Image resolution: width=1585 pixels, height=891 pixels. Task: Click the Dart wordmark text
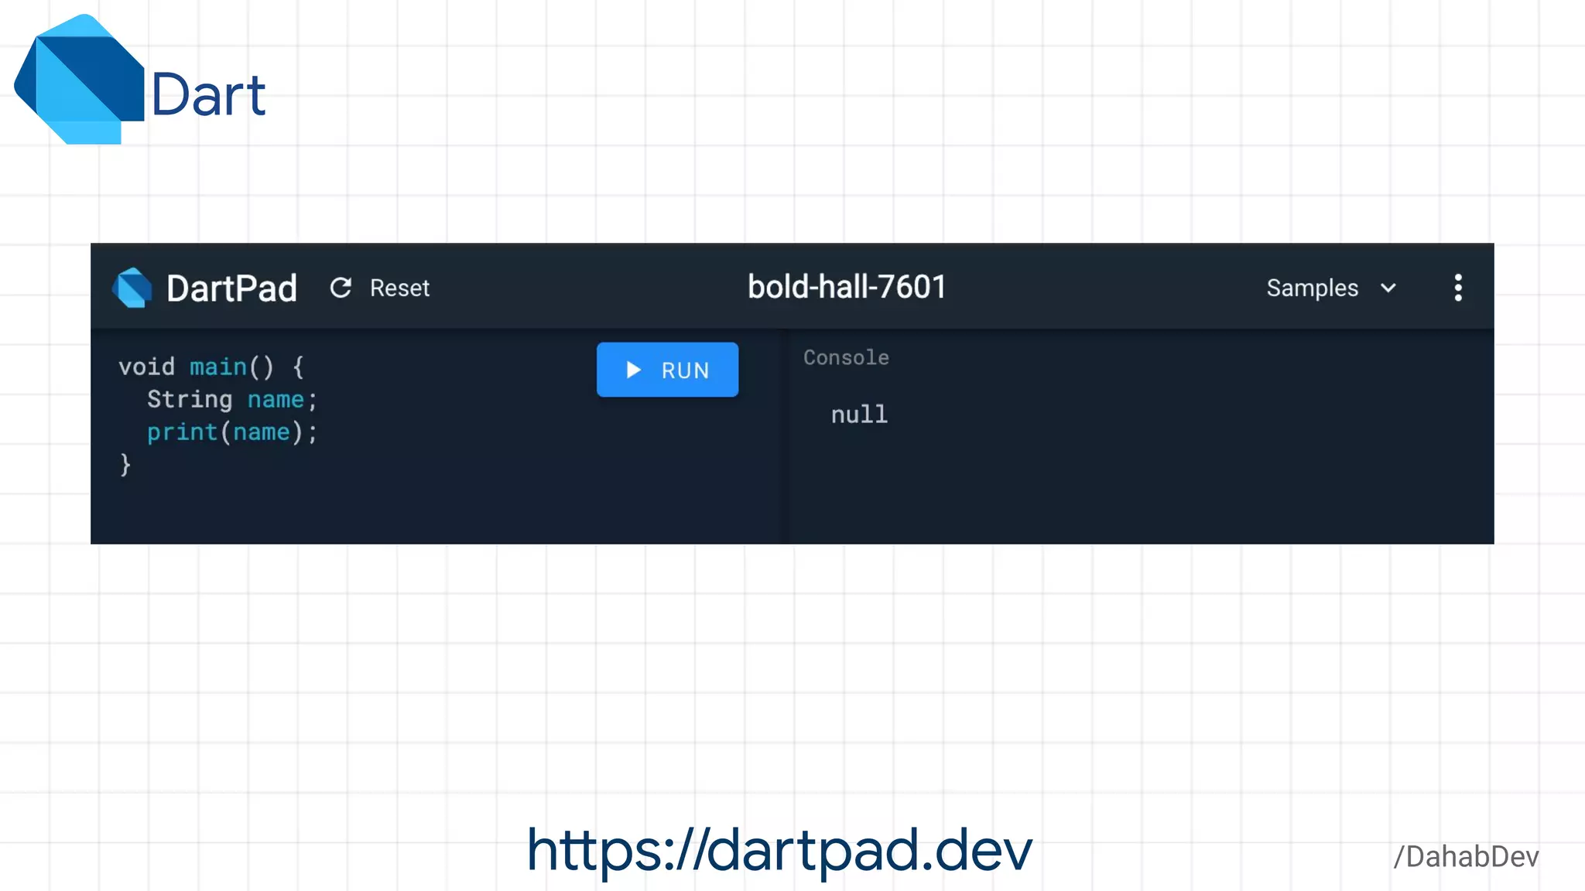click(208, 95)
